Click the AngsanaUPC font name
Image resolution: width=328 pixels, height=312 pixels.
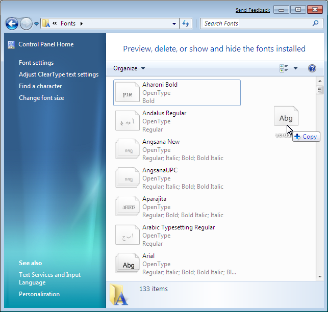pyautogui.click(x=160, y=170)
